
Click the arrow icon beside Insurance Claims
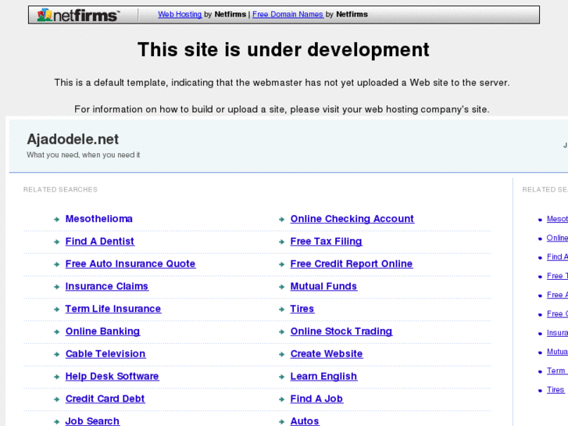pyautogui.click(x=56, y=287)
